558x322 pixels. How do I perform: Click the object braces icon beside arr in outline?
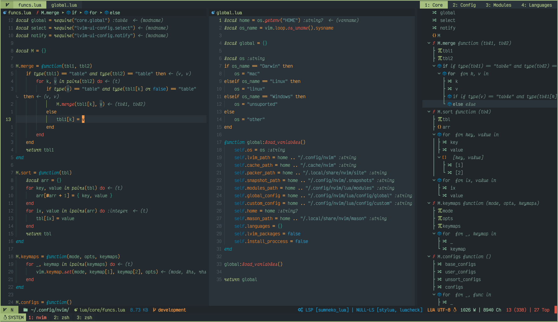(x=440, y=127)
